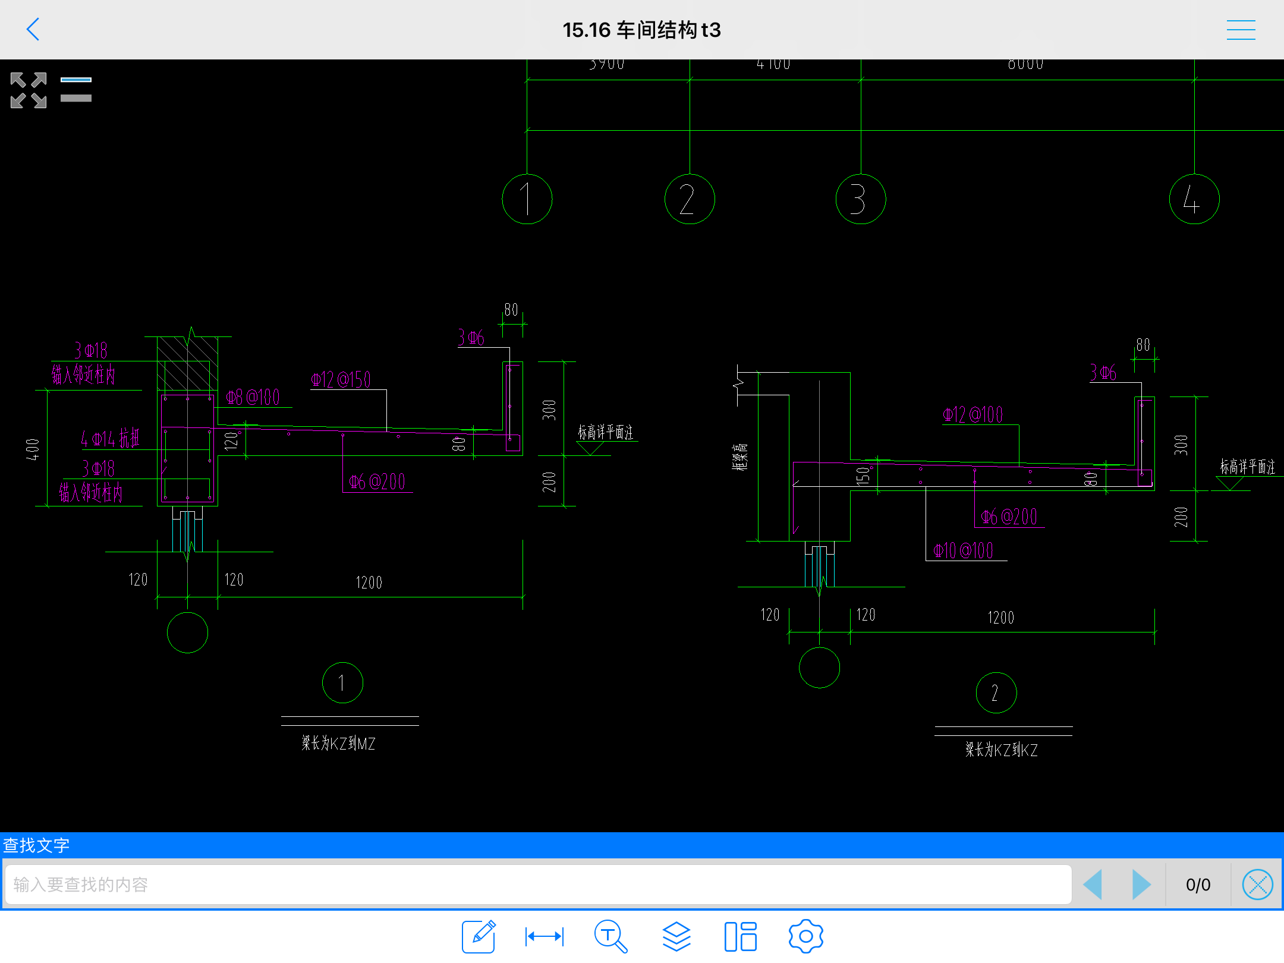The height and width of the screenshot is (963, 1284).
Task: Click the search text input field
Action: tap(539, 885)
